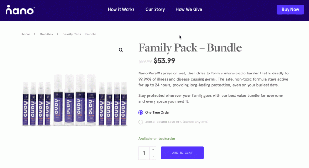Increase quantity with the plus stepper
The height and width of the screenshot is (168, 309).
153,149
